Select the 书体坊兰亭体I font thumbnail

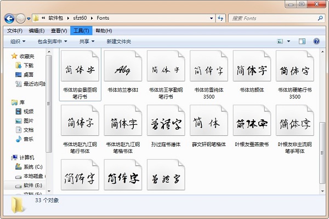[123, 70]
